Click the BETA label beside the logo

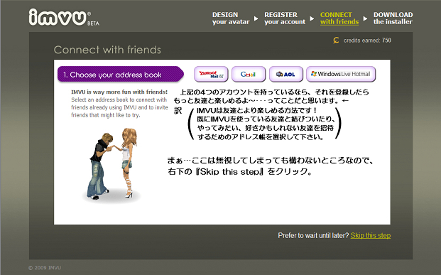point(93,23)
